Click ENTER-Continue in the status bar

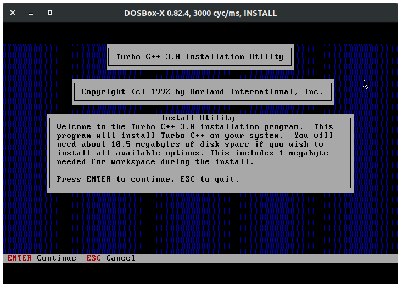pos(42,258)
